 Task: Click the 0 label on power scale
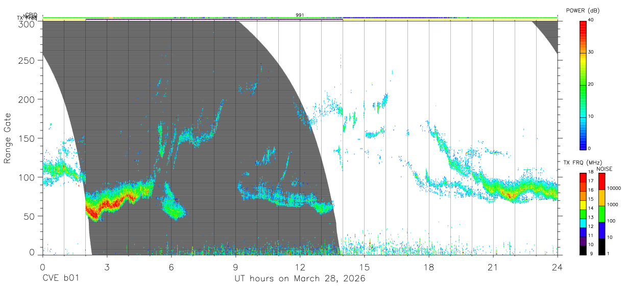pos(589,148)
